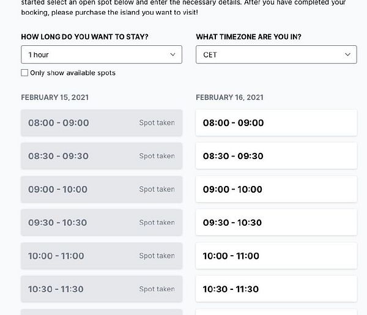Choose February 16 slot 10:30 - 11:30
Screen dimensions: 367x315
click(x=276, y=289)
